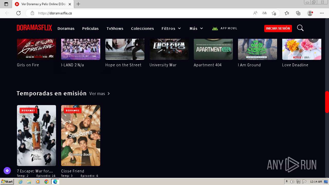Viewport: 329px width, 185px height.
Task: Click the I Am Ground title
Action: tap(249, 65)
